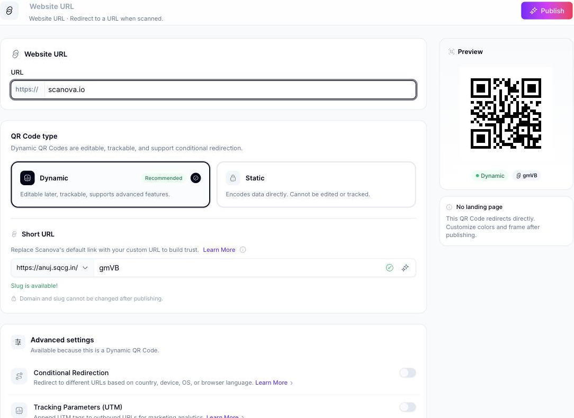The width and height of the screenshot is (574, 418).
Task: Click the link icon beside the Website URL header
Action: [10, 11]
